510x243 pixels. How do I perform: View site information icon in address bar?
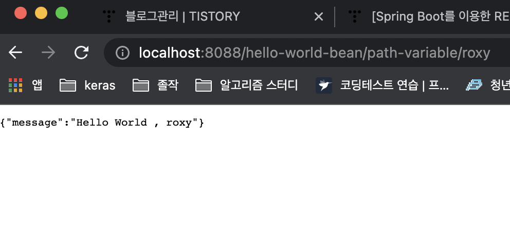[x=123, y=53]
